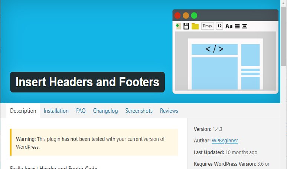This screenshot has height=169, width=287.
Task: Click the Version 1.4.3 text
Action: [208, 129]
